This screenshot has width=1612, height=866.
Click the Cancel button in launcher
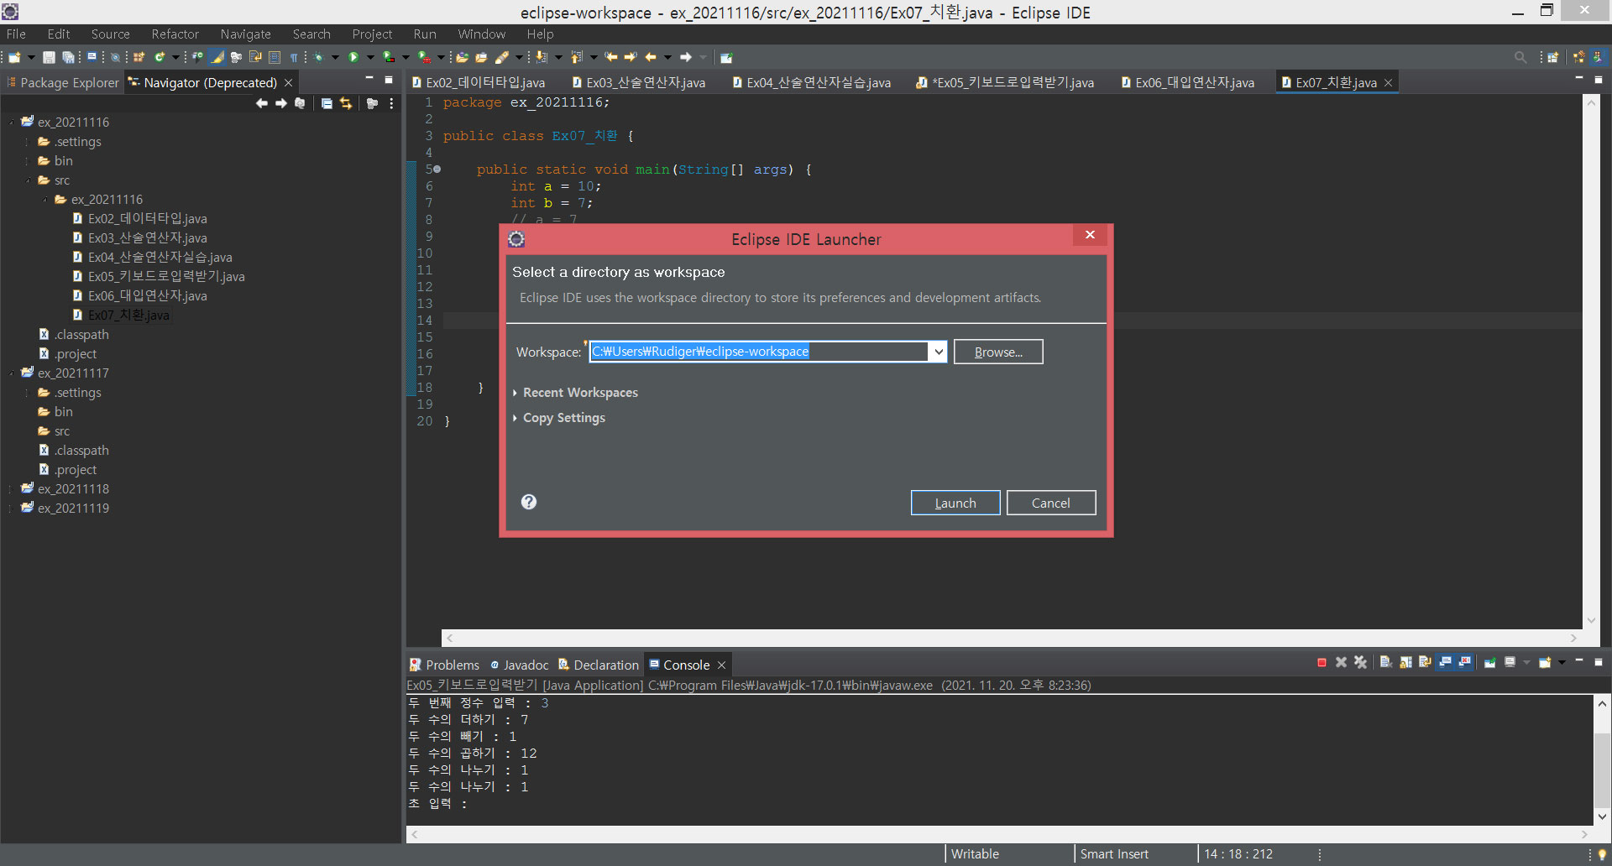pyautogui.click(x=1051, y=503)
